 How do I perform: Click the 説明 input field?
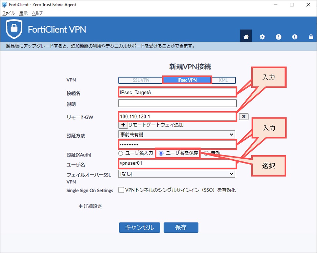coord(177,103)
